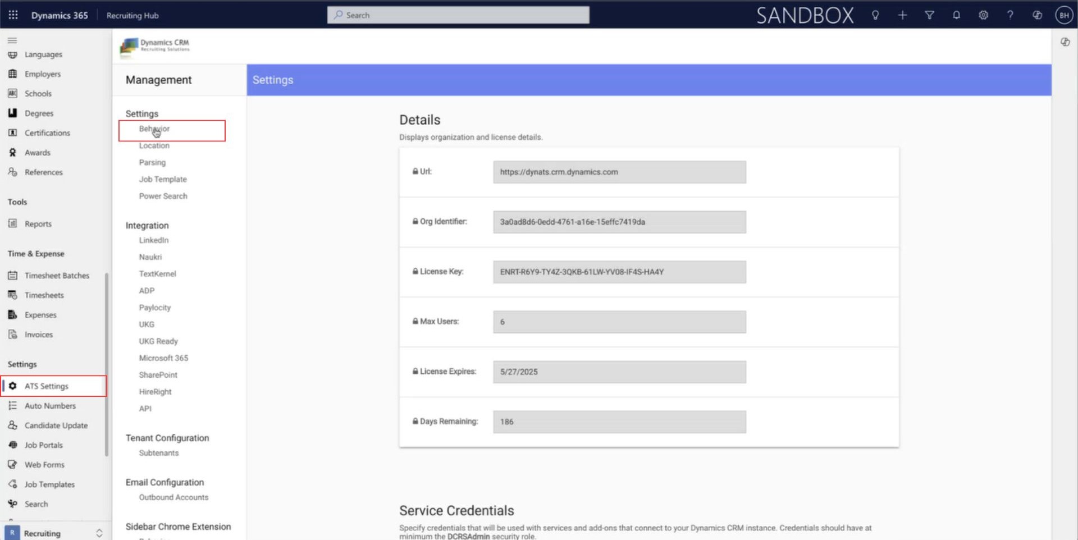Screen dimensions: 1078x540
Task: Click the Org Identifier field
Action: pyautogui.click(x=620, y=222)
